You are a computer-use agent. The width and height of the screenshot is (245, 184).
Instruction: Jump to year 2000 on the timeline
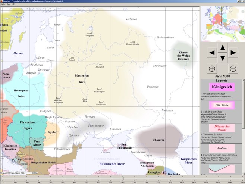(x=242, y=183)
